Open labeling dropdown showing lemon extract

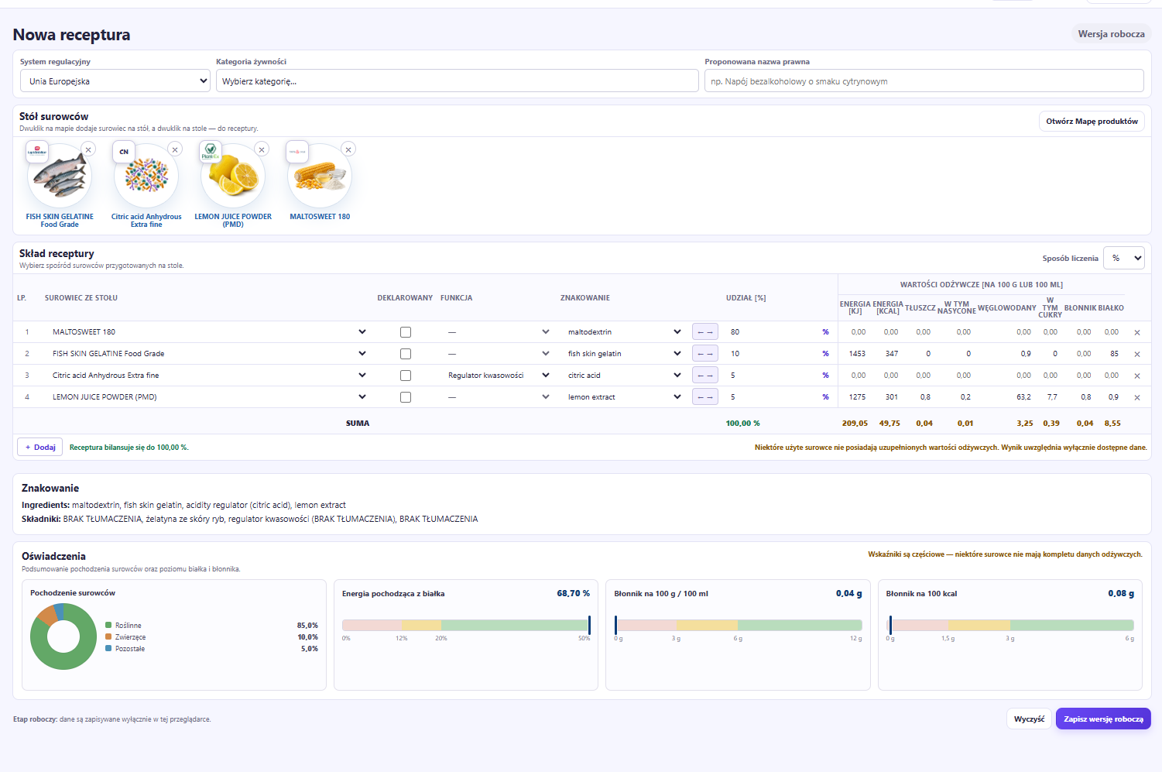[x=624, y=397]
